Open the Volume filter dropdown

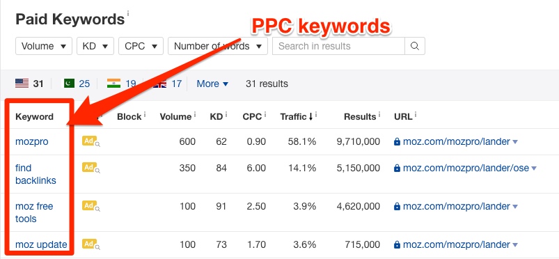[x=44, y=46]
